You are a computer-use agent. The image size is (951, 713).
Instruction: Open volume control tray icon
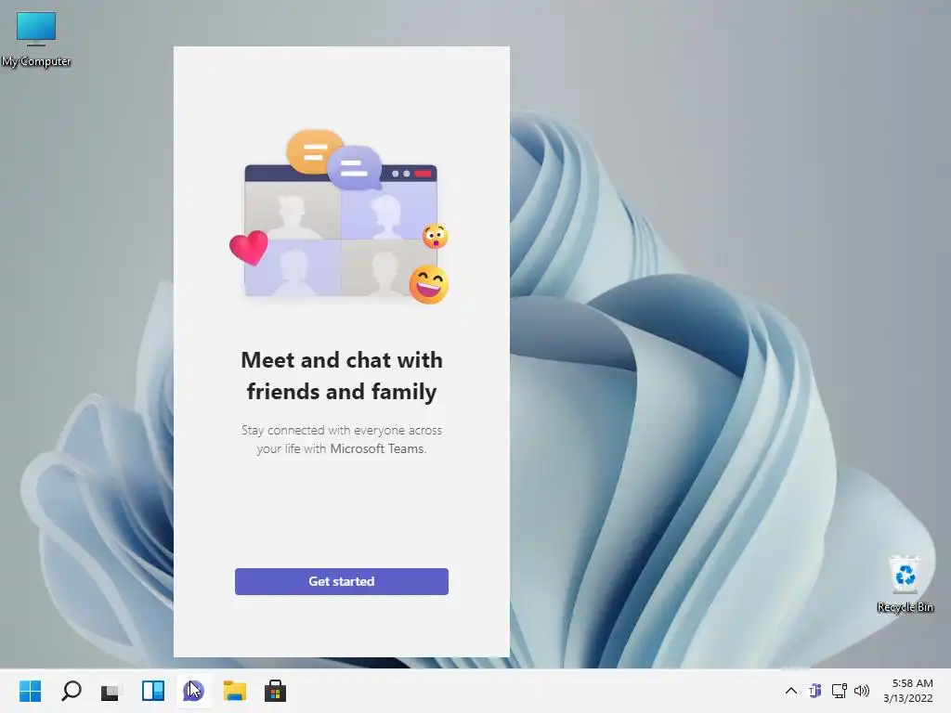(x=861, y=691)
